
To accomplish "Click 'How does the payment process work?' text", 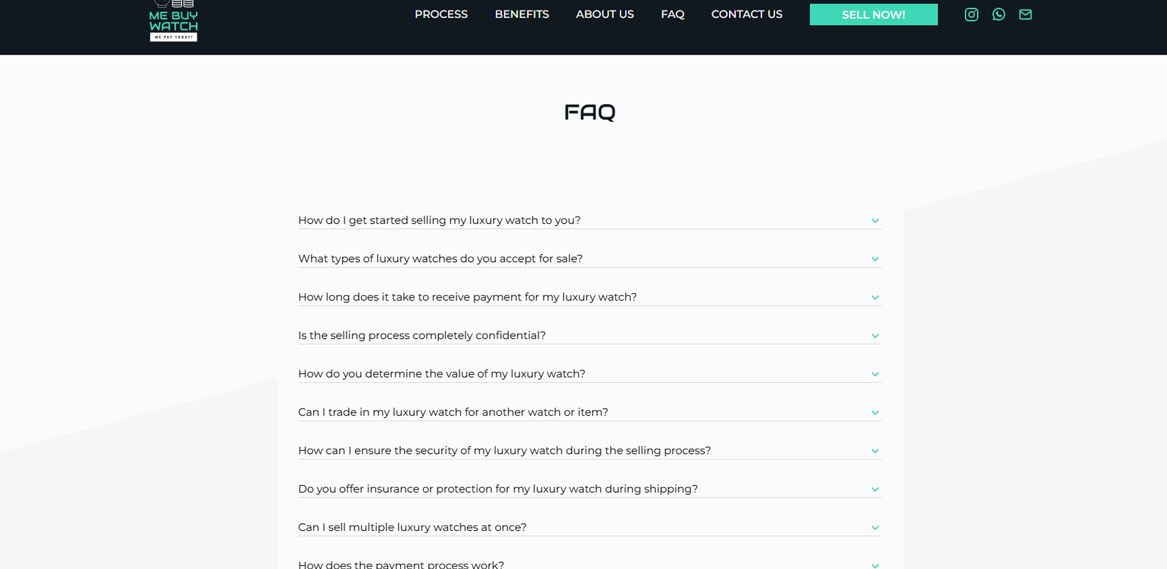I will 401,564.
